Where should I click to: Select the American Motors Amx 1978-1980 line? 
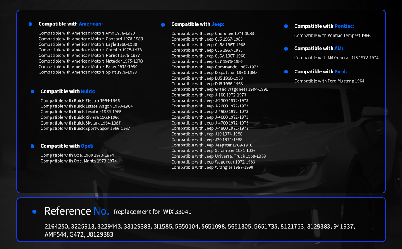click(x=87, y=33)
